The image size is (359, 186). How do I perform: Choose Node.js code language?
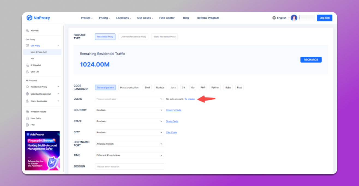160,87
